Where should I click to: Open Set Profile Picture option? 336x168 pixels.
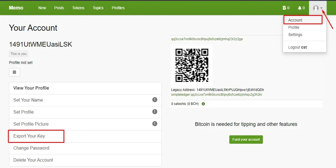pyautogui.click(x=85, y=124)
